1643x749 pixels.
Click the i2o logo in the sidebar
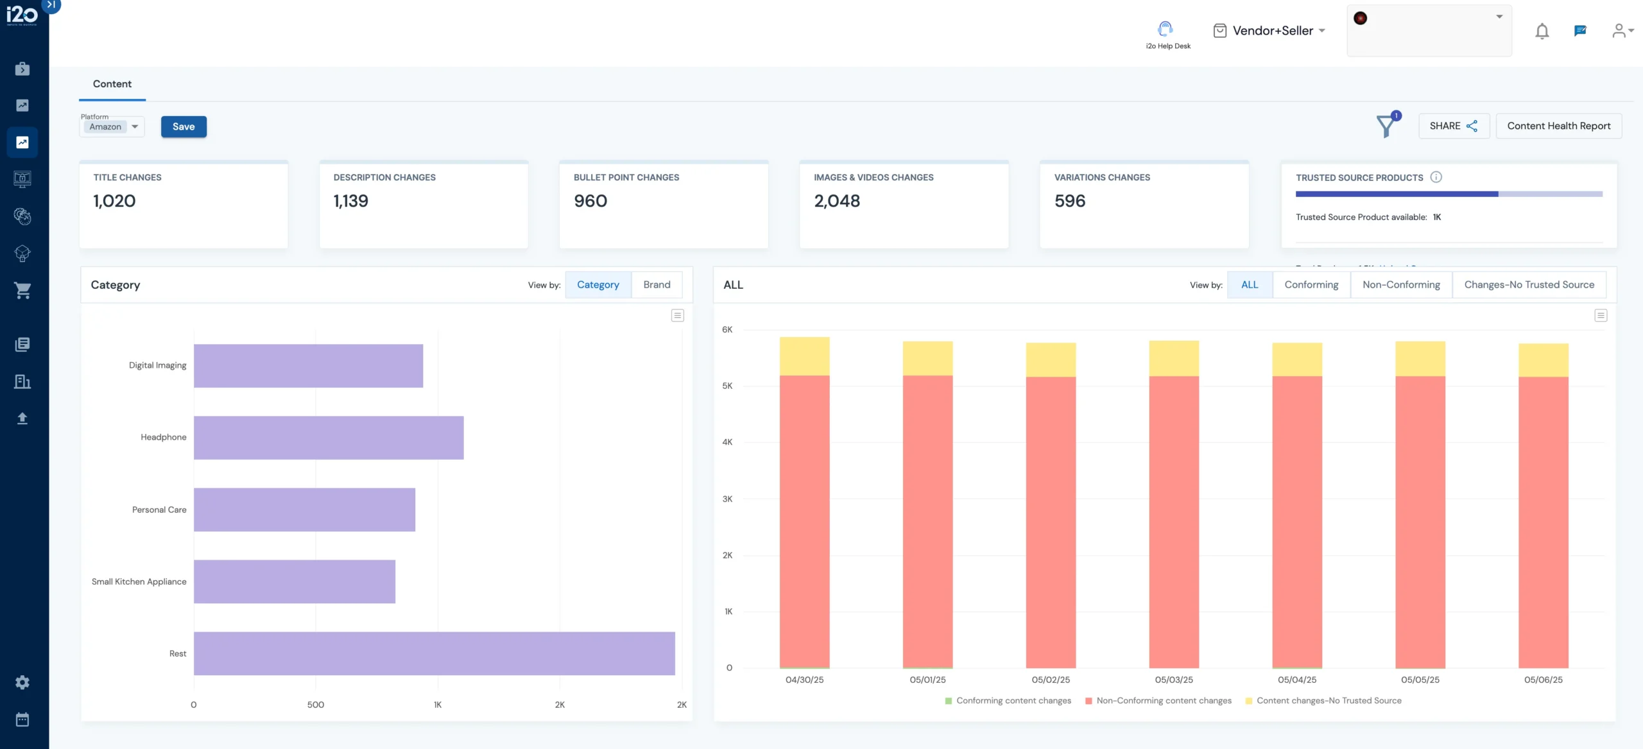coord(22,15)
